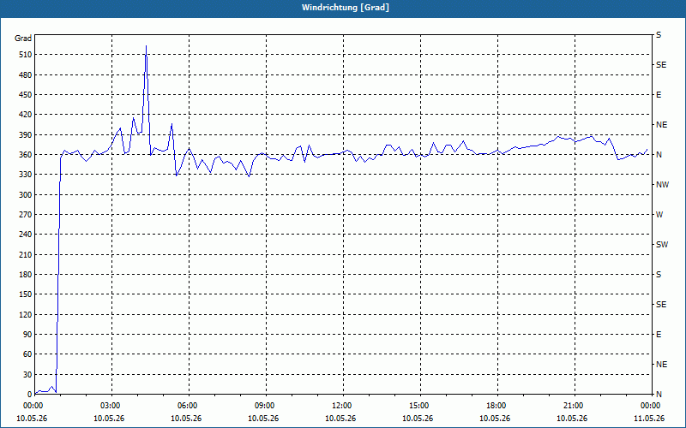Screen dimensions: 686x428
Task: Select the 240 degree axis label
Action: 26,235
